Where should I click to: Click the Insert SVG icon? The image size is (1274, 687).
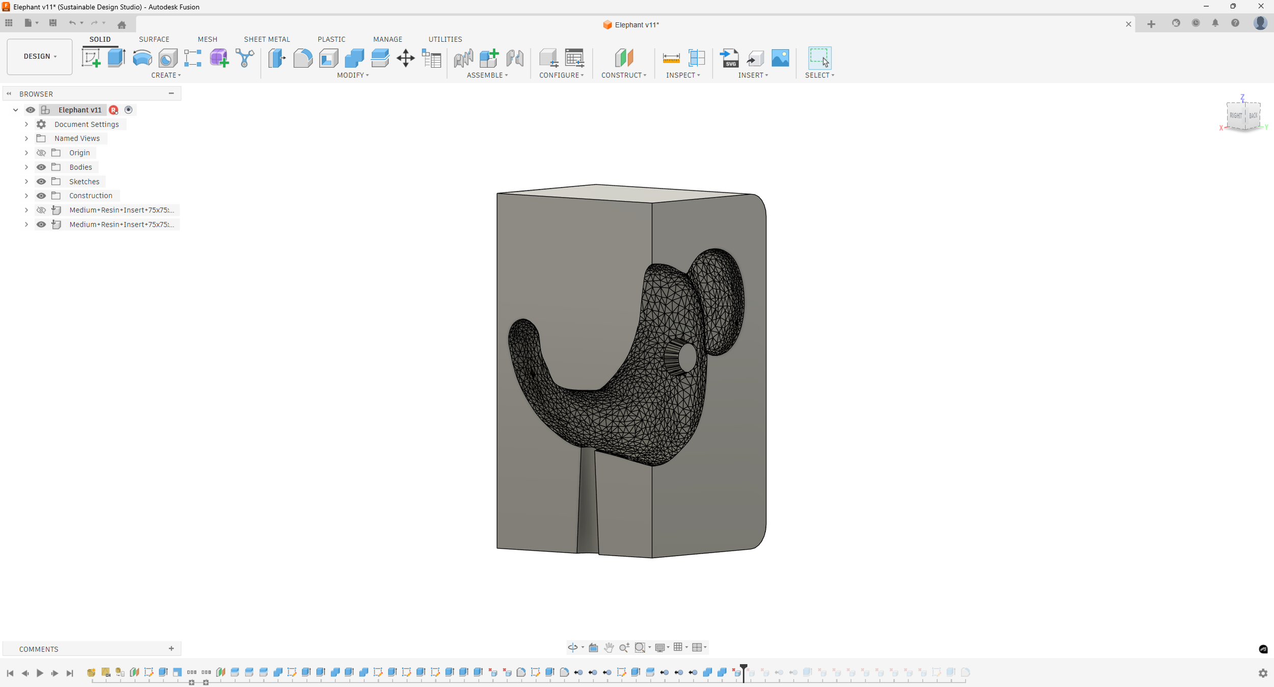tap(730, 58)
